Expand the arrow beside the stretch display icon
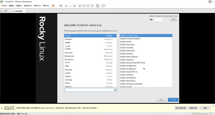This screenshot has height=115, width=215. 106,6
